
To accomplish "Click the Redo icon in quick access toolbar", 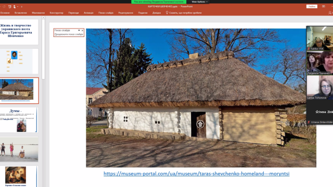I will [4, 7].
